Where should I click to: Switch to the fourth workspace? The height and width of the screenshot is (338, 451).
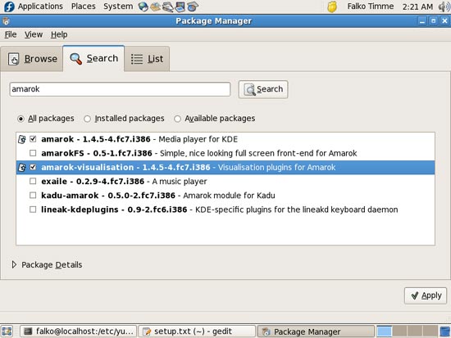[430, 331]
